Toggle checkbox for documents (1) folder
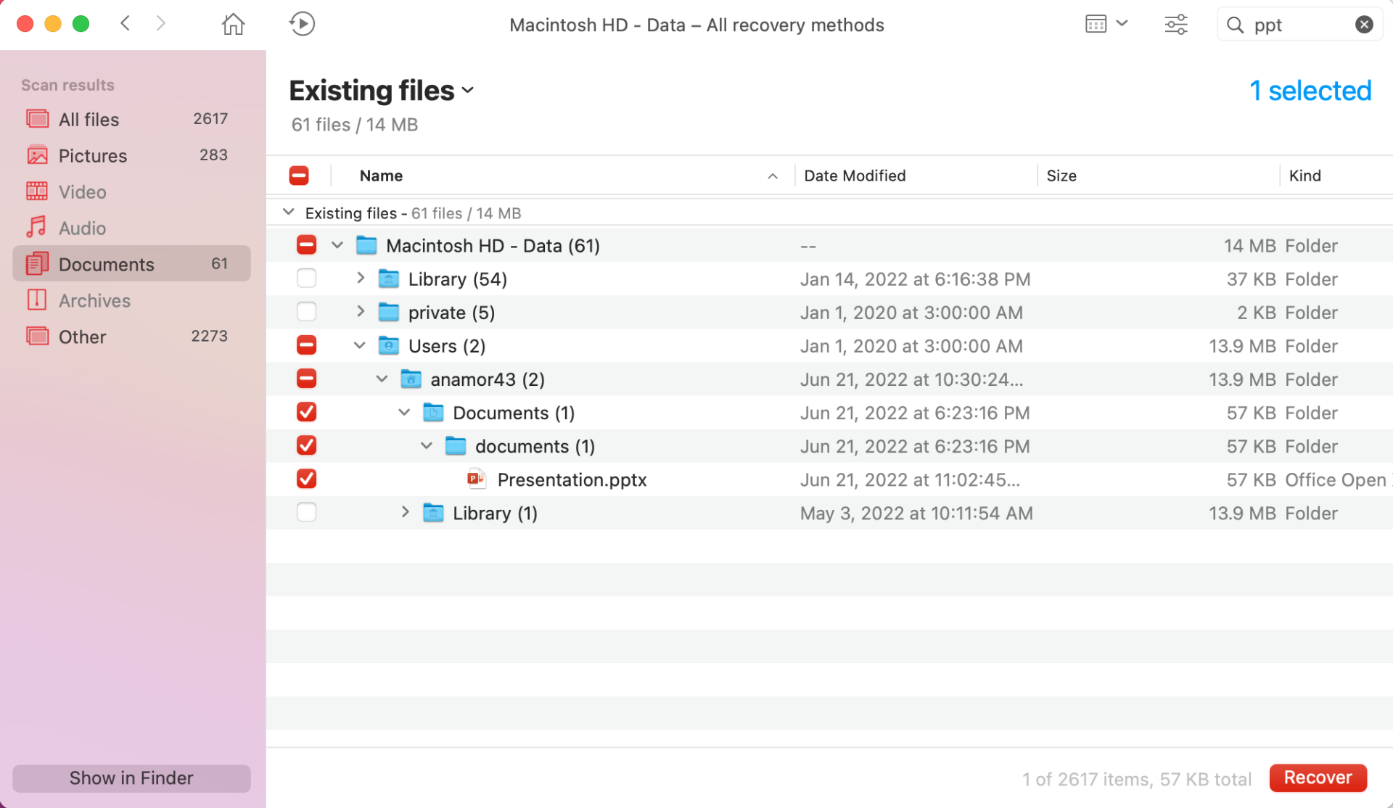1393x808 pixels. (x=306, y=445)
